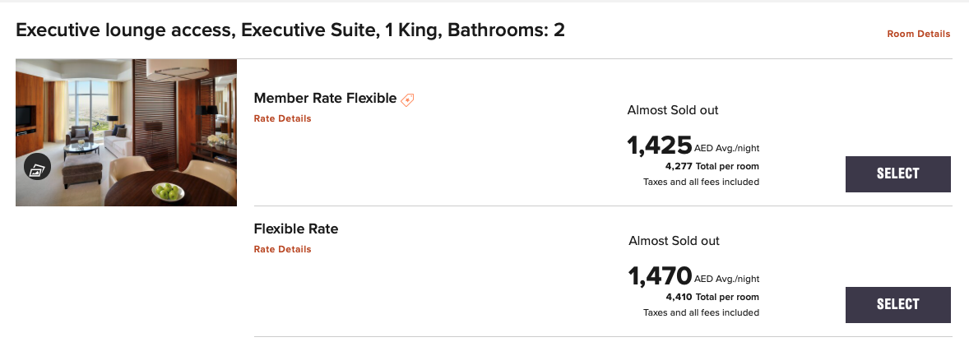Image resolution: width=969 pixels, height=342 pixels.
Task: Click AED Avg./night label beside 1,425
Action: 726,150
